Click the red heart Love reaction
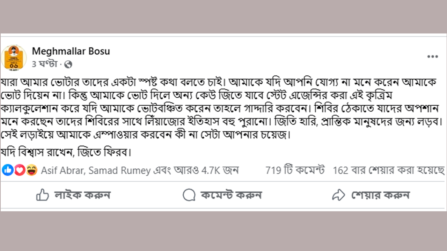 [19, 170]
